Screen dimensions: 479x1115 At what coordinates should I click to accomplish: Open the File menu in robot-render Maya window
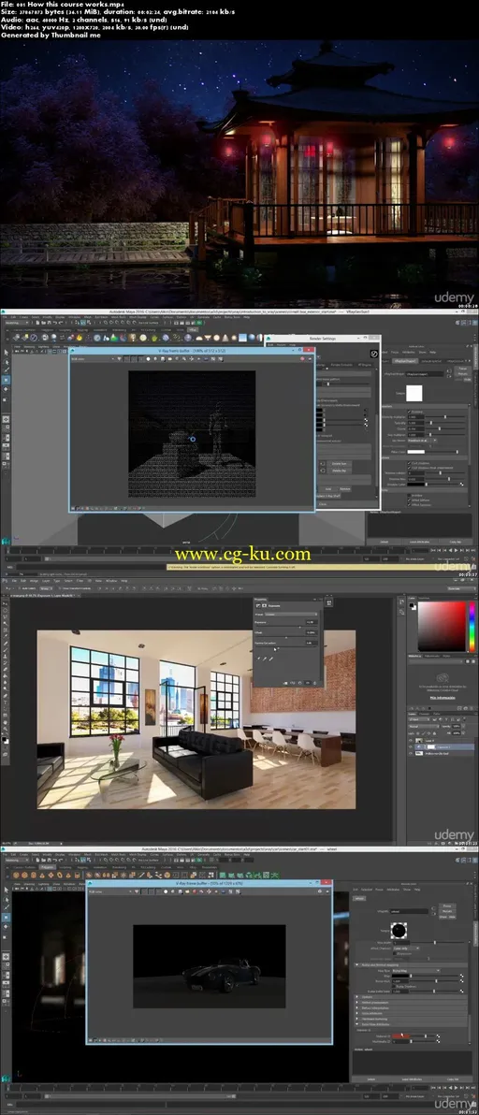pos(5,316)
